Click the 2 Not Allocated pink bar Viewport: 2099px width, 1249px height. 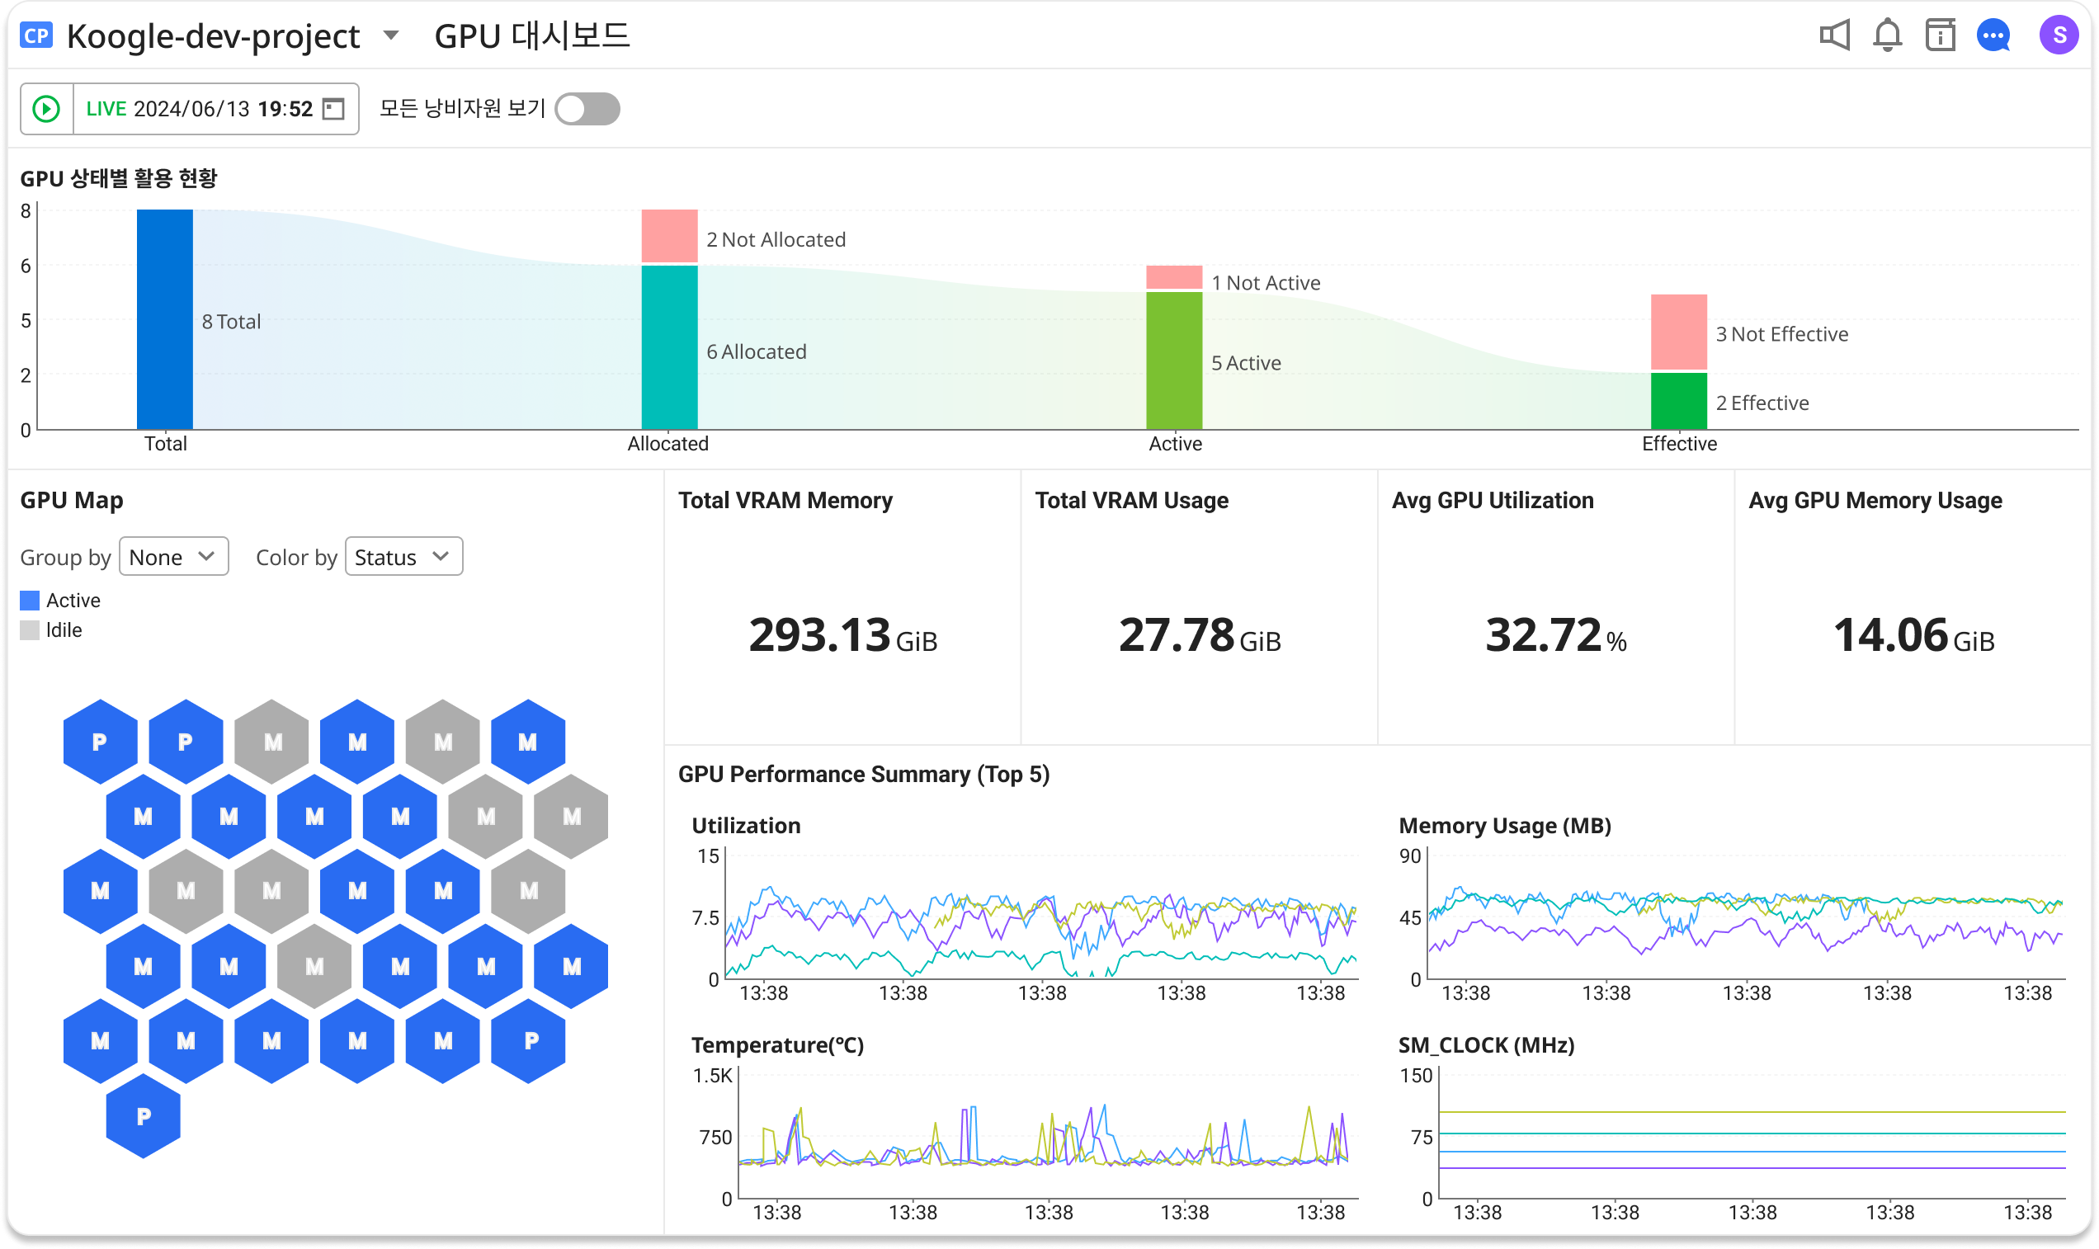pos(669,236)
